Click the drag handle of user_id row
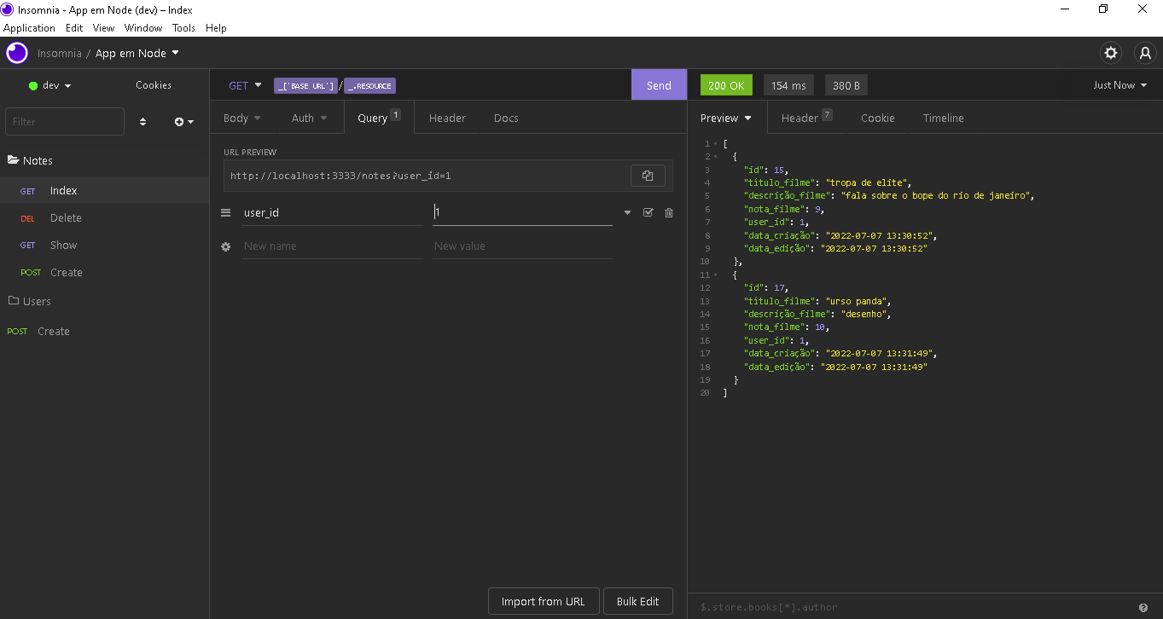The height and width of the screenshot is (619, 1163). point(226,212)
